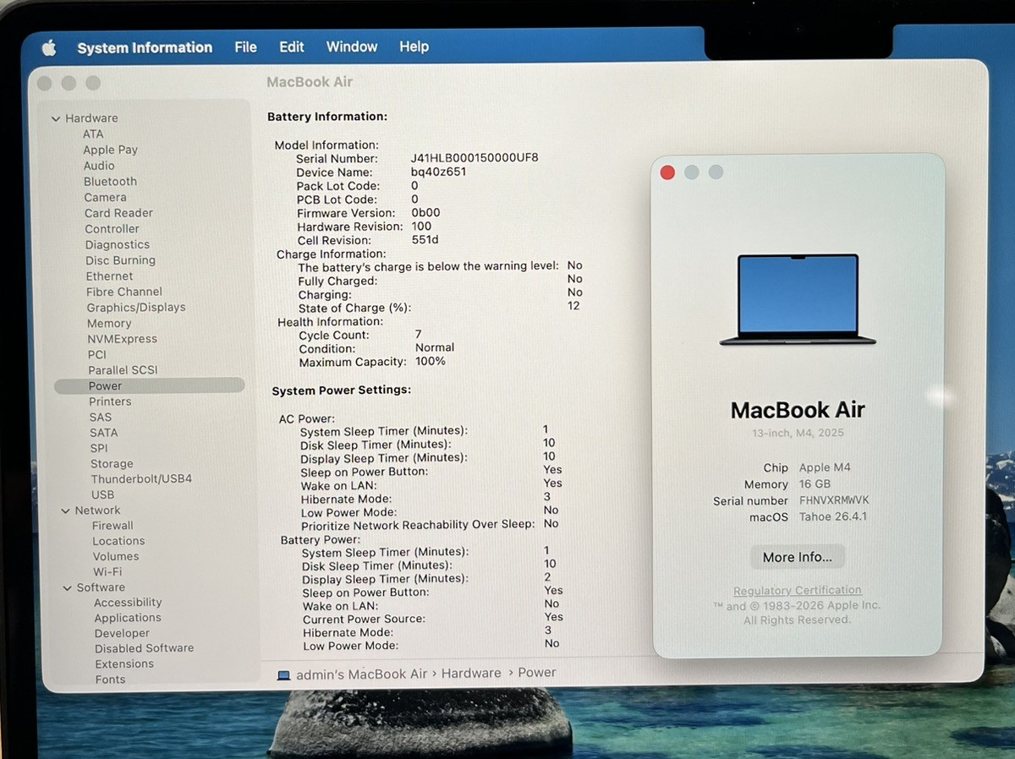This screenshot has height=759, width=1015.
Task: Select Memory in the sidebar
Action: [109, 324]
